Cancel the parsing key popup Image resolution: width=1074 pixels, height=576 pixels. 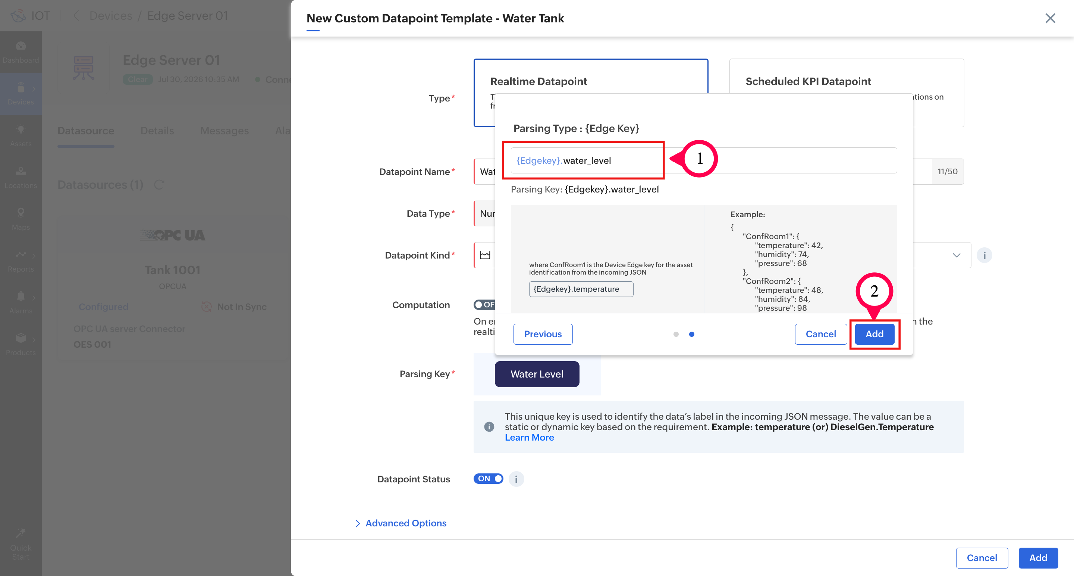pyautogui.click(x=820, y=334)
